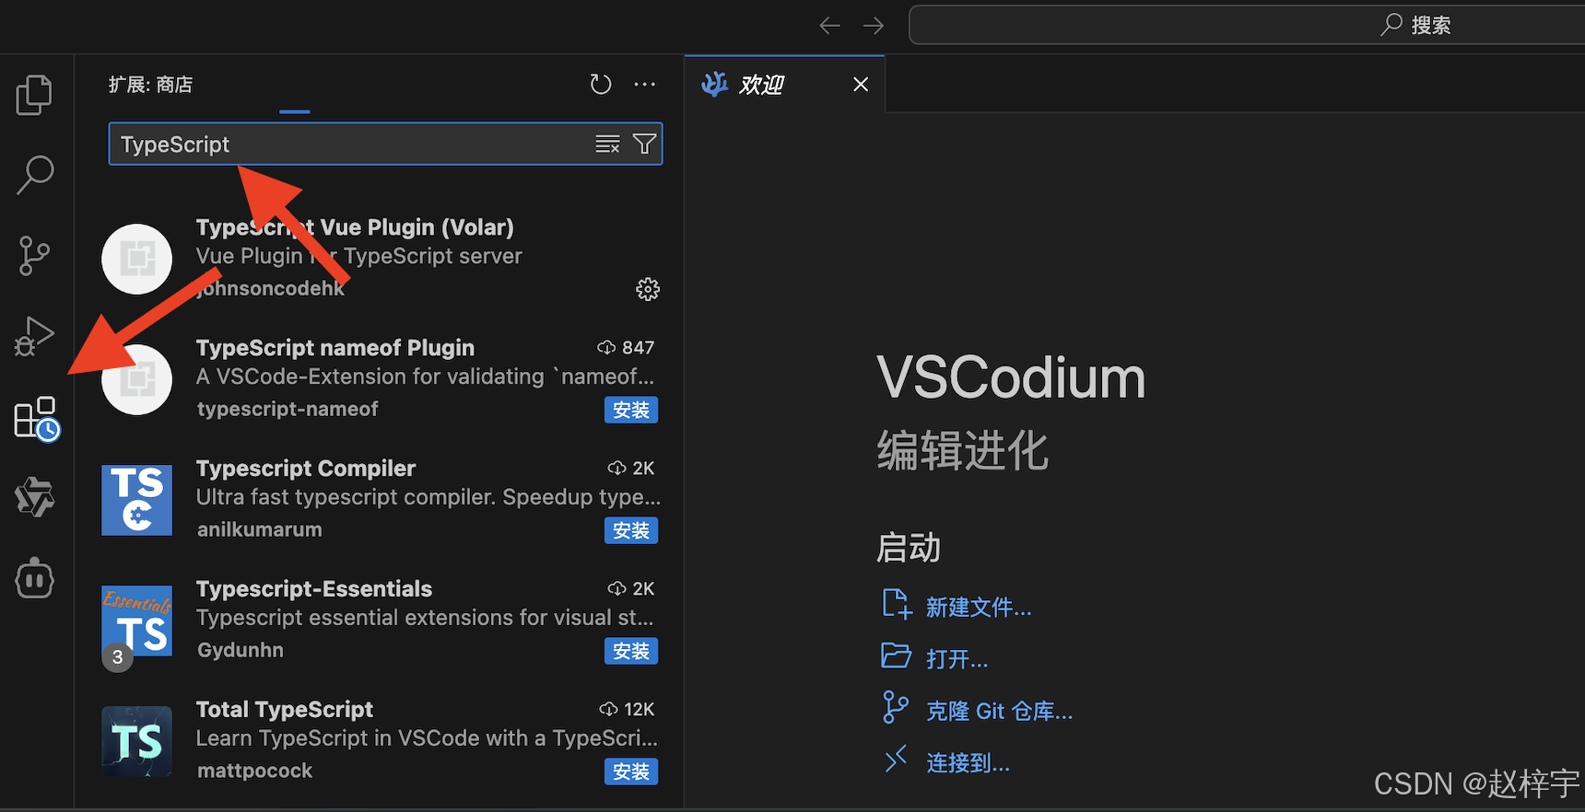Install TypeScript nameof Plugin
Viewport: 1585px width, 812px height.
click(631, 410)
